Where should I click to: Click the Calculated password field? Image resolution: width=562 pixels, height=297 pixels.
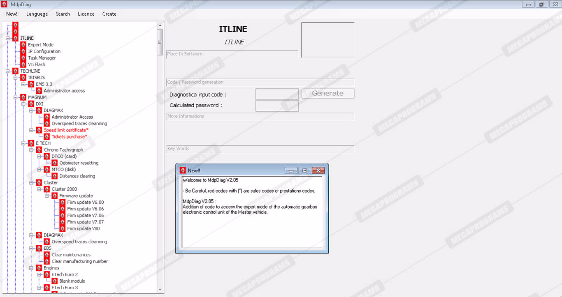(x=277, y=106)
